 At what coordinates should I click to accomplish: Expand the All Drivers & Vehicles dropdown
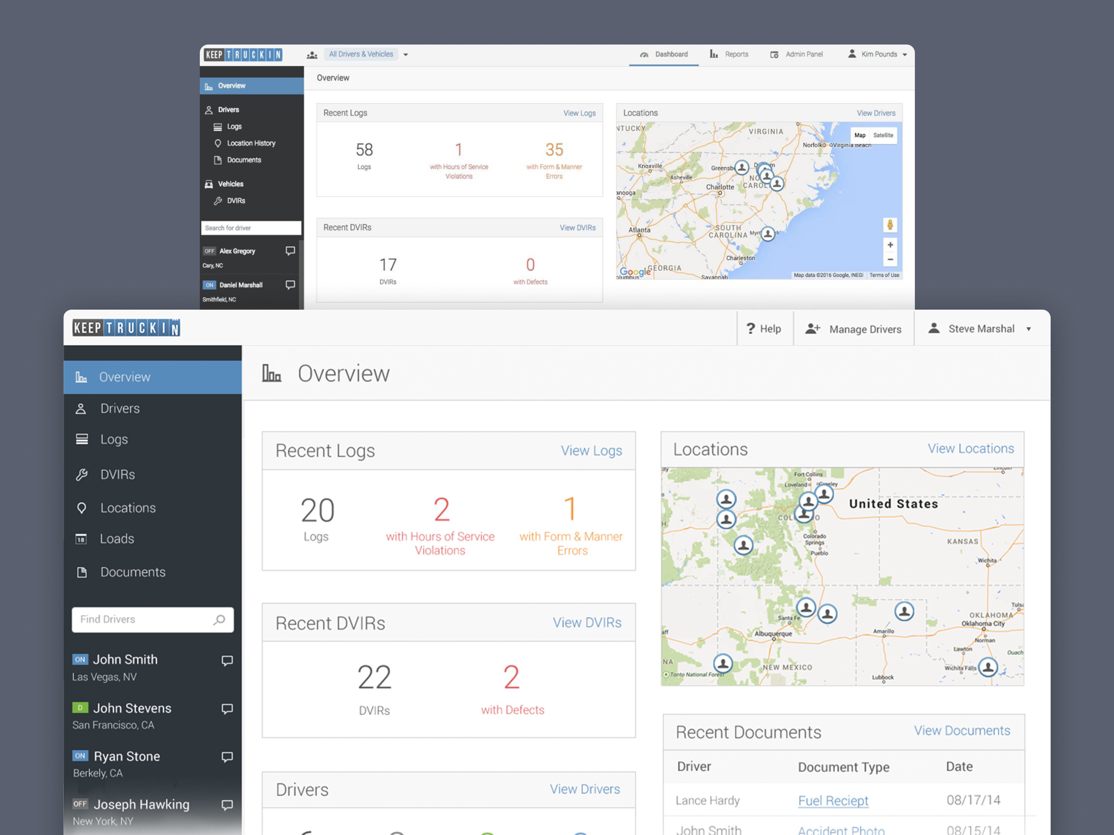tap(406, 54)
